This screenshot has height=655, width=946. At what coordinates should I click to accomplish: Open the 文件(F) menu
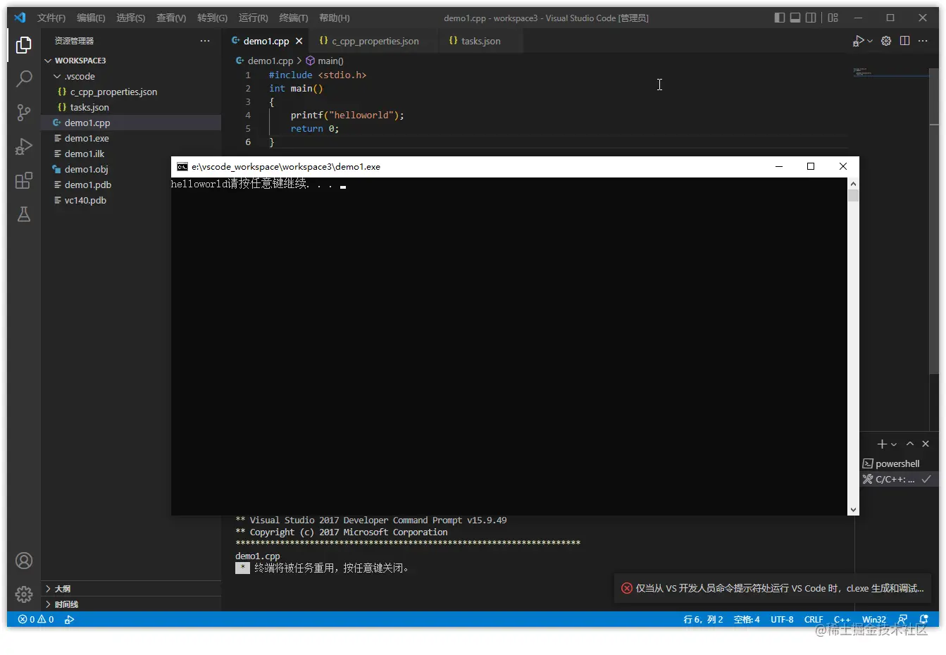pos(51,18)
